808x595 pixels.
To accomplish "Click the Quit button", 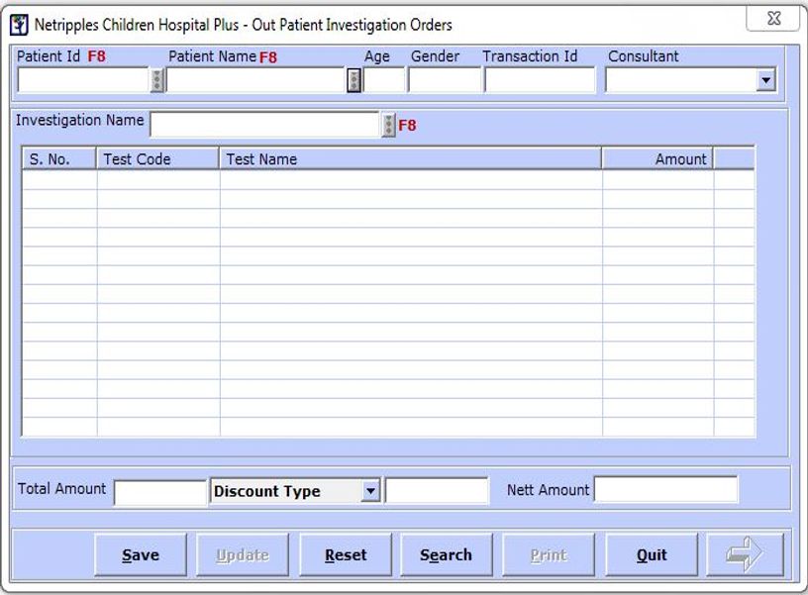I will [652, 554].
